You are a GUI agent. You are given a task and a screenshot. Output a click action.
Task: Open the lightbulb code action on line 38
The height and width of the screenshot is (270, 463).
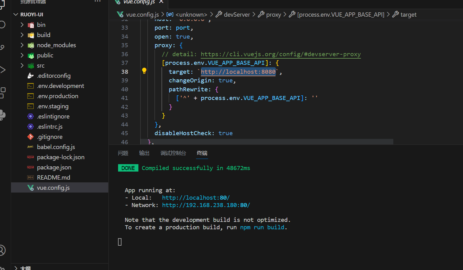coord(144,71)
